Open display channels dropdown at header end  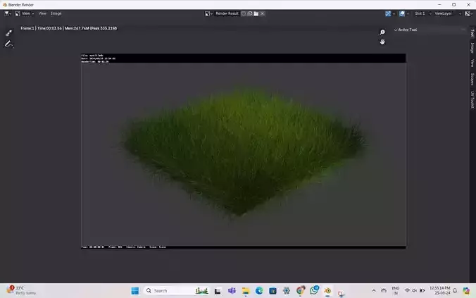[x=470, y=13]
